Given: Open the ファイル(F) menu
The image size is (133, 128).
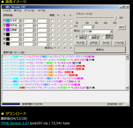Looking at the screenshot, I should (7, 11).
